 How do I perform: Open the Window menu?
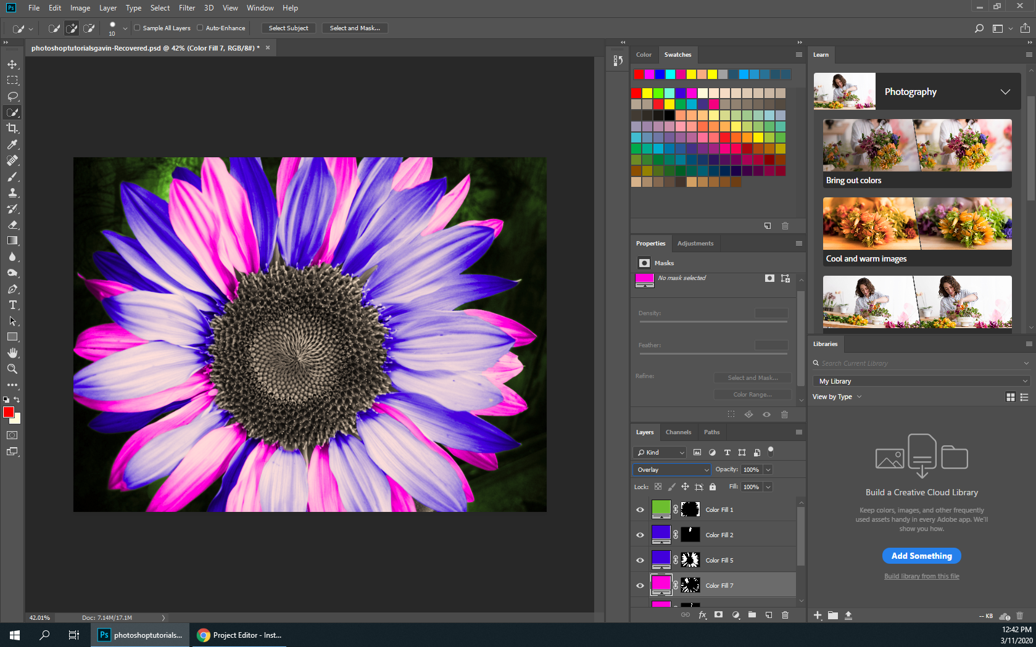260,8
